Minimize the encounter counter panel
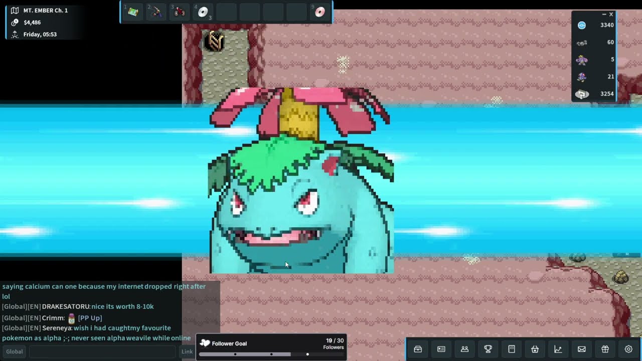Viewport: 642px width, 361px height. click(604, 15)
